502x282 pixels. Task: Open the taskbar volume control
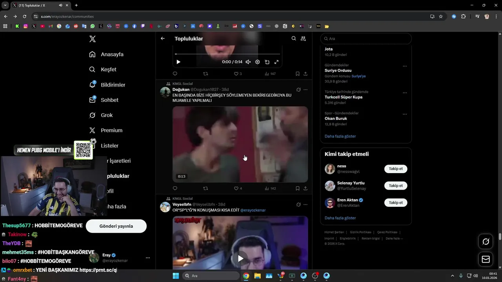point(475,276)
